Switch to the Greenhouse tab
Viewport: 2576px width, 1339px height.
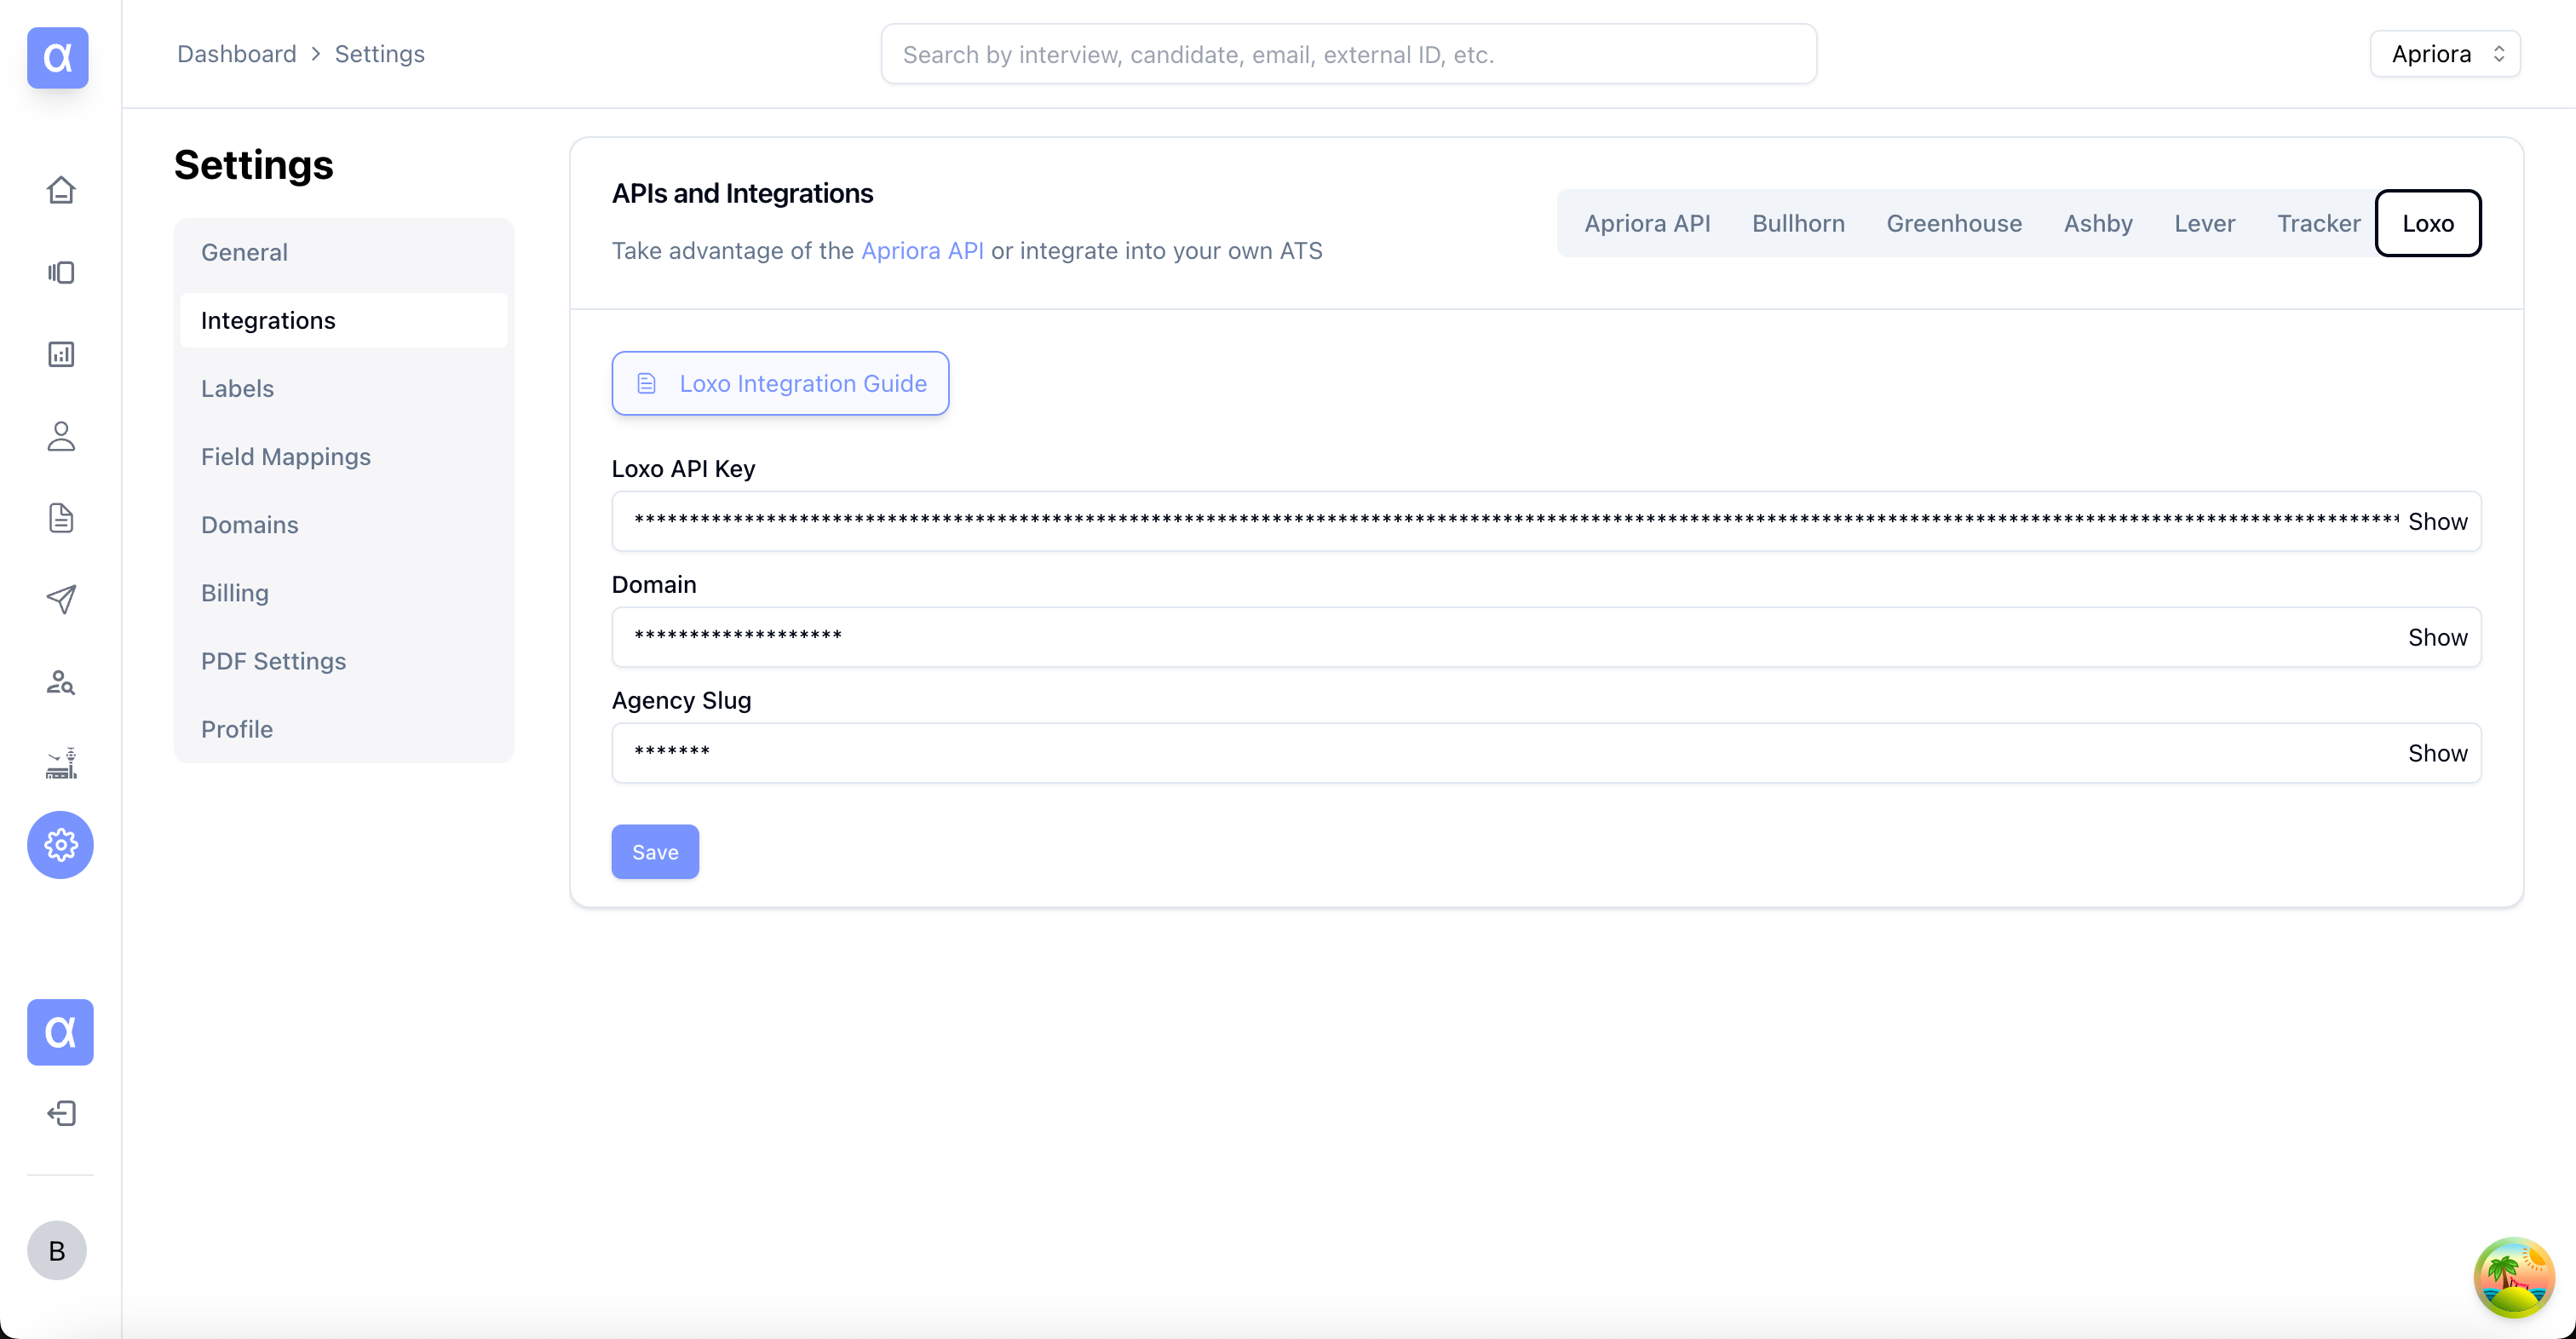tap(1954, 223)
